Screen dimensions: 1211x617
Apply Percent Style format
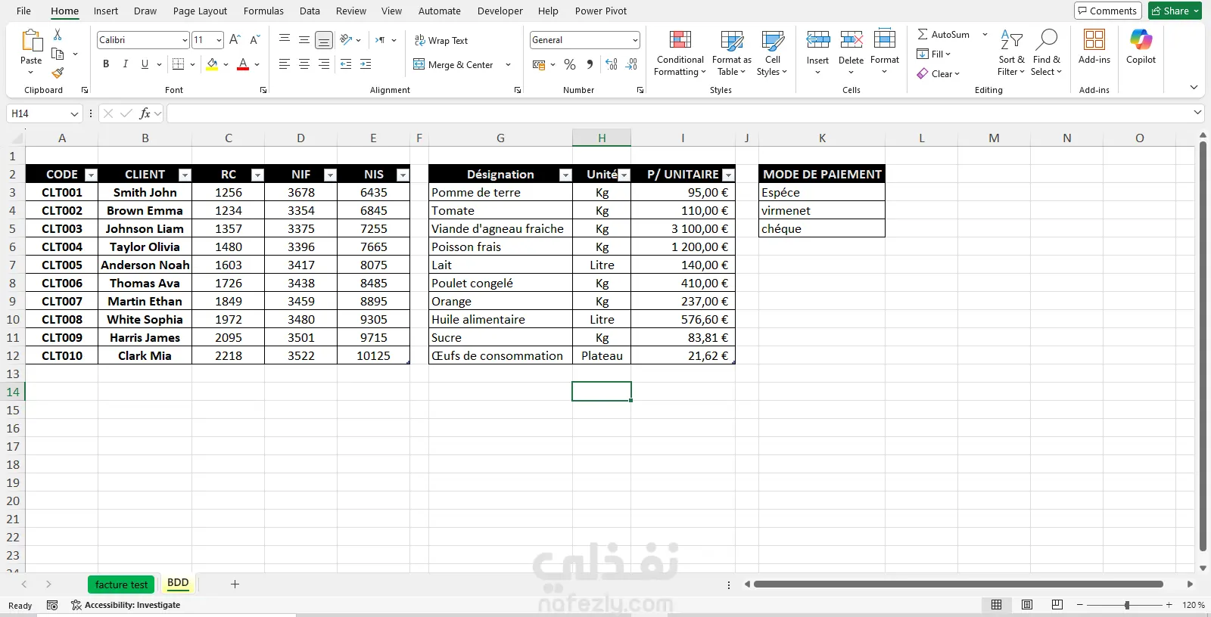tap(570, 64)
